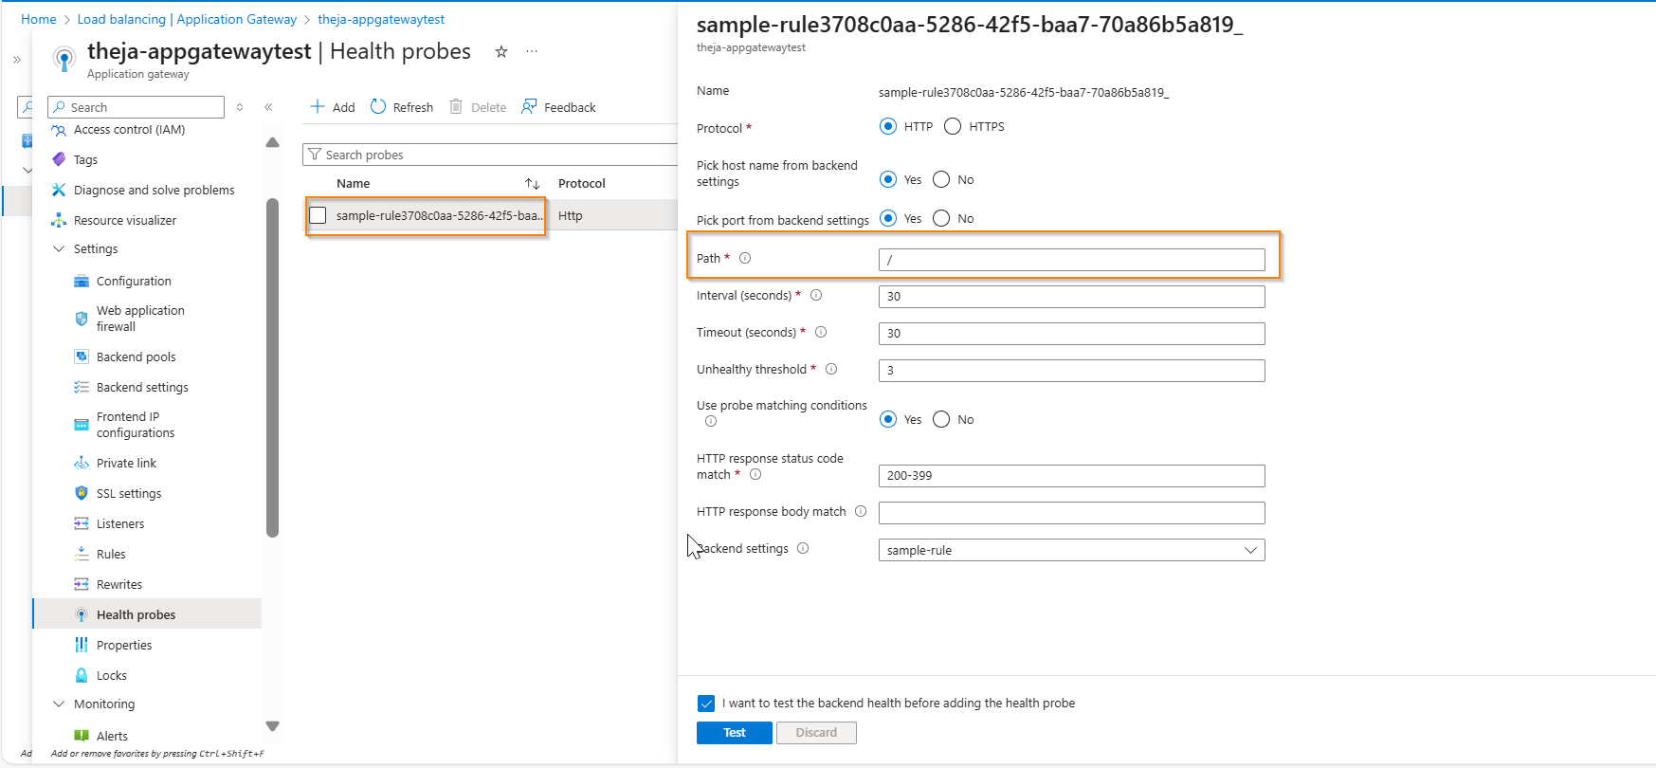
Task: Sort probes by Name column arrows
Action: click(533, 184)
